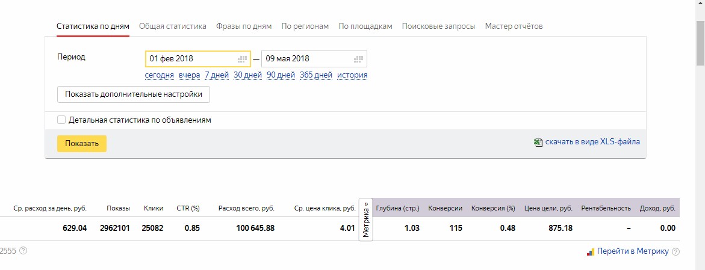Select the income value 0.00
Screen dimensions: 705x270
coord(668,229)
